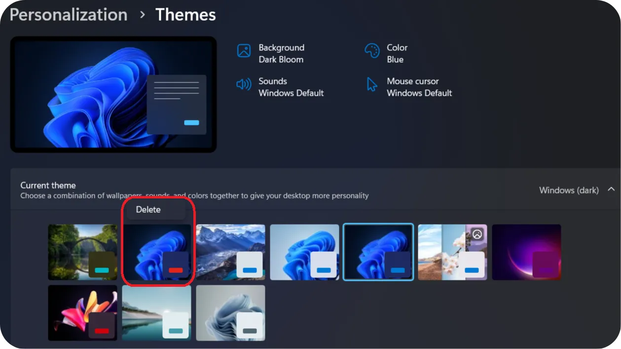Click the spotlight badge on the blossom theme
Image resolution: width=621 pixels, height=349 pixels.
coord(477,234)
